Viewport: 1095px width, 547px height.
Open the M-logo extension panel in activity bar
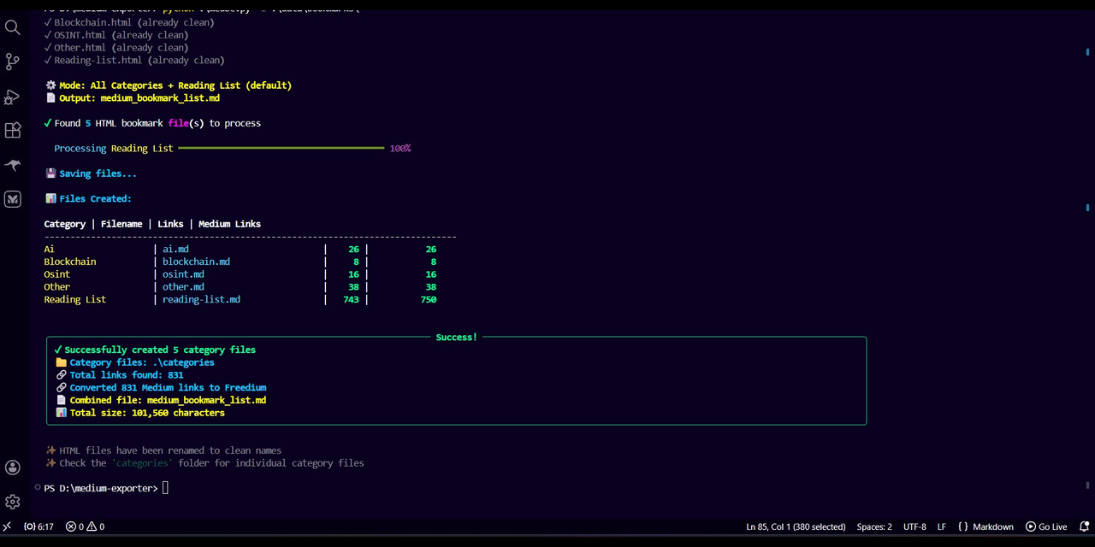(x=12, y=199)
